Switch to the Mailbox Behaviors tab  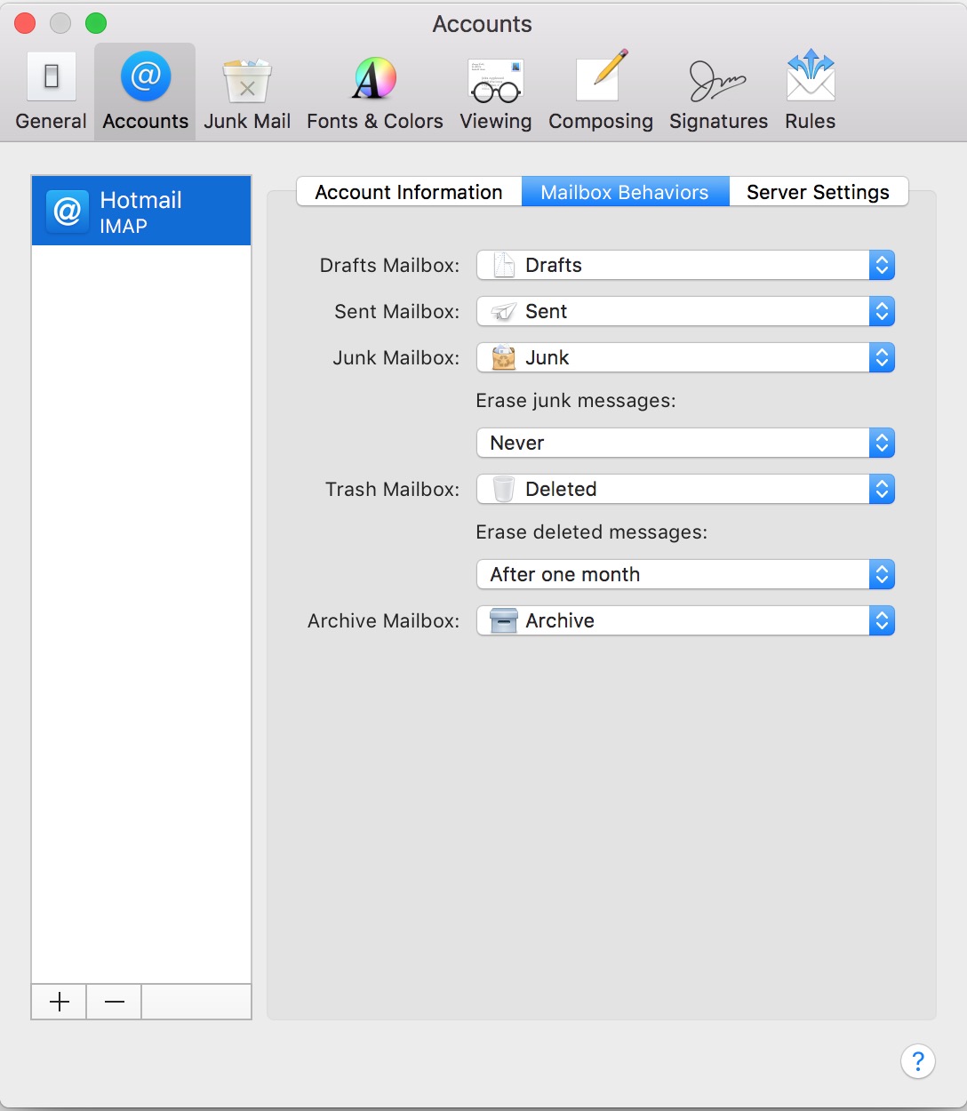tap(625, 192)
